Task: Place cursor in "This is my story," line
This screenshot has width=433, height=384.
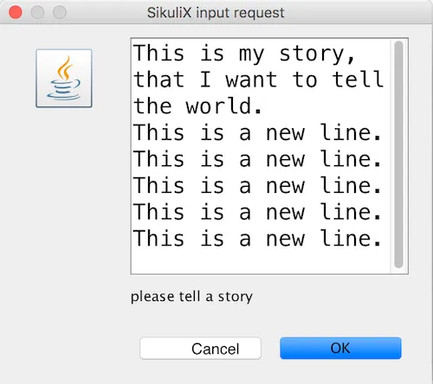Action: pyautogui.click(x=244, y=54)
